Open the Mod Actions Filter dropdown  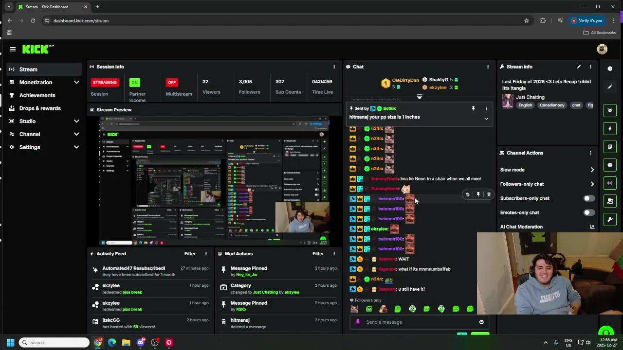318,254
